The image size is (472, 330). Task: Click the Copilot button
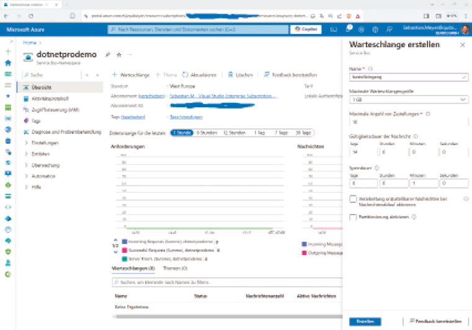306,29
